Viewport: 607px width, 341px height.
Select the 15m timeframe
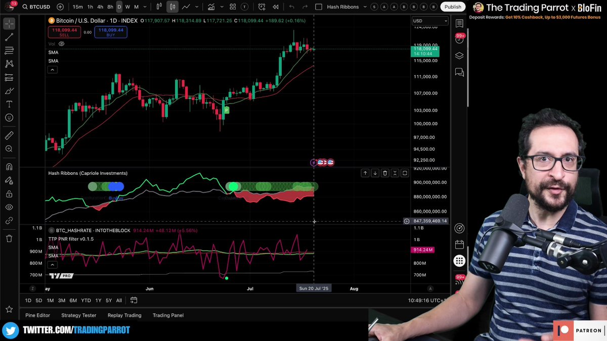pos(77,7)
